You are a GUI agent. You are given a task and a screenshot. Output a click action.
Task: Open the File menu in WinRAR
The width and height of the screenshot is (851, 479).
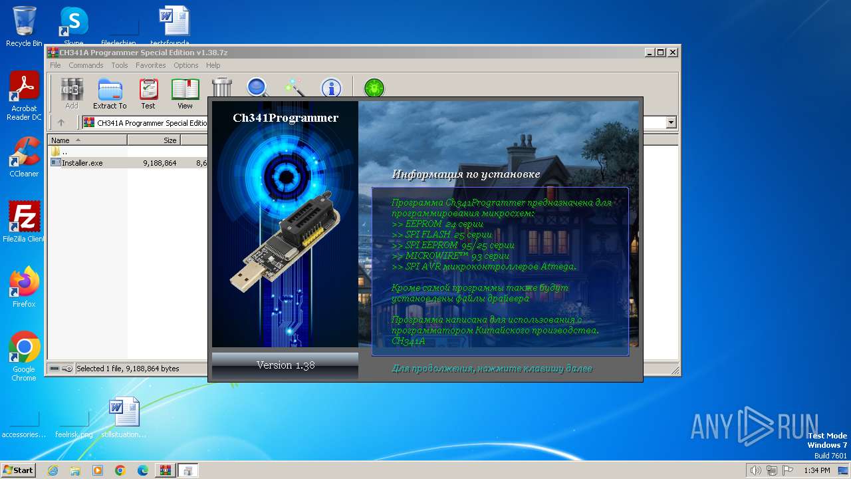click(55, 65)
